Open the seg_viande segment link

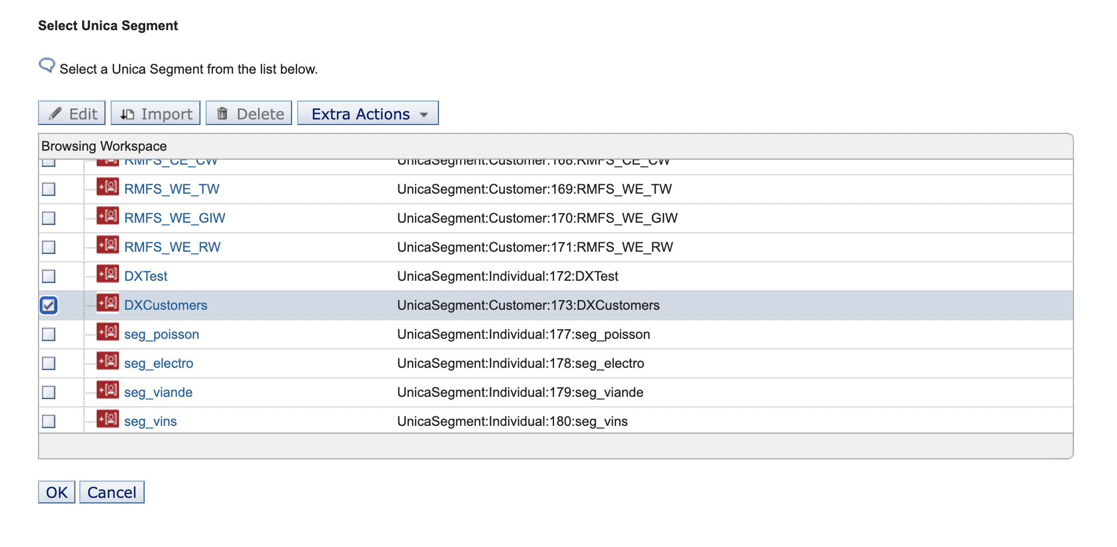[x=158, y=392]
